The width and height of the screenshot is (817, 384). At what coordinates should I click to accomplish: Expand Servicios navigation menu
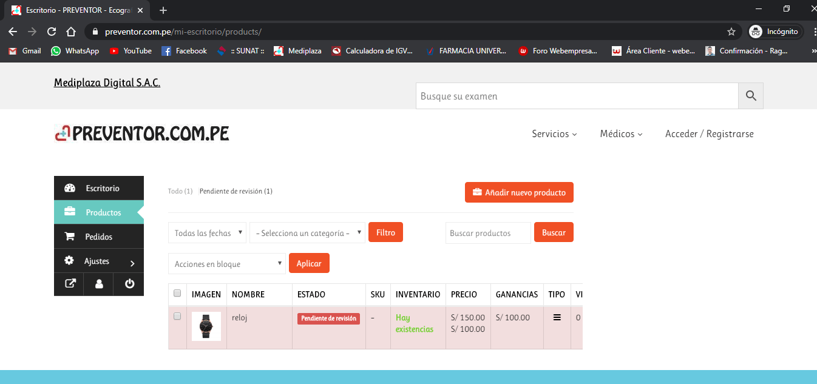pos(554,134)
